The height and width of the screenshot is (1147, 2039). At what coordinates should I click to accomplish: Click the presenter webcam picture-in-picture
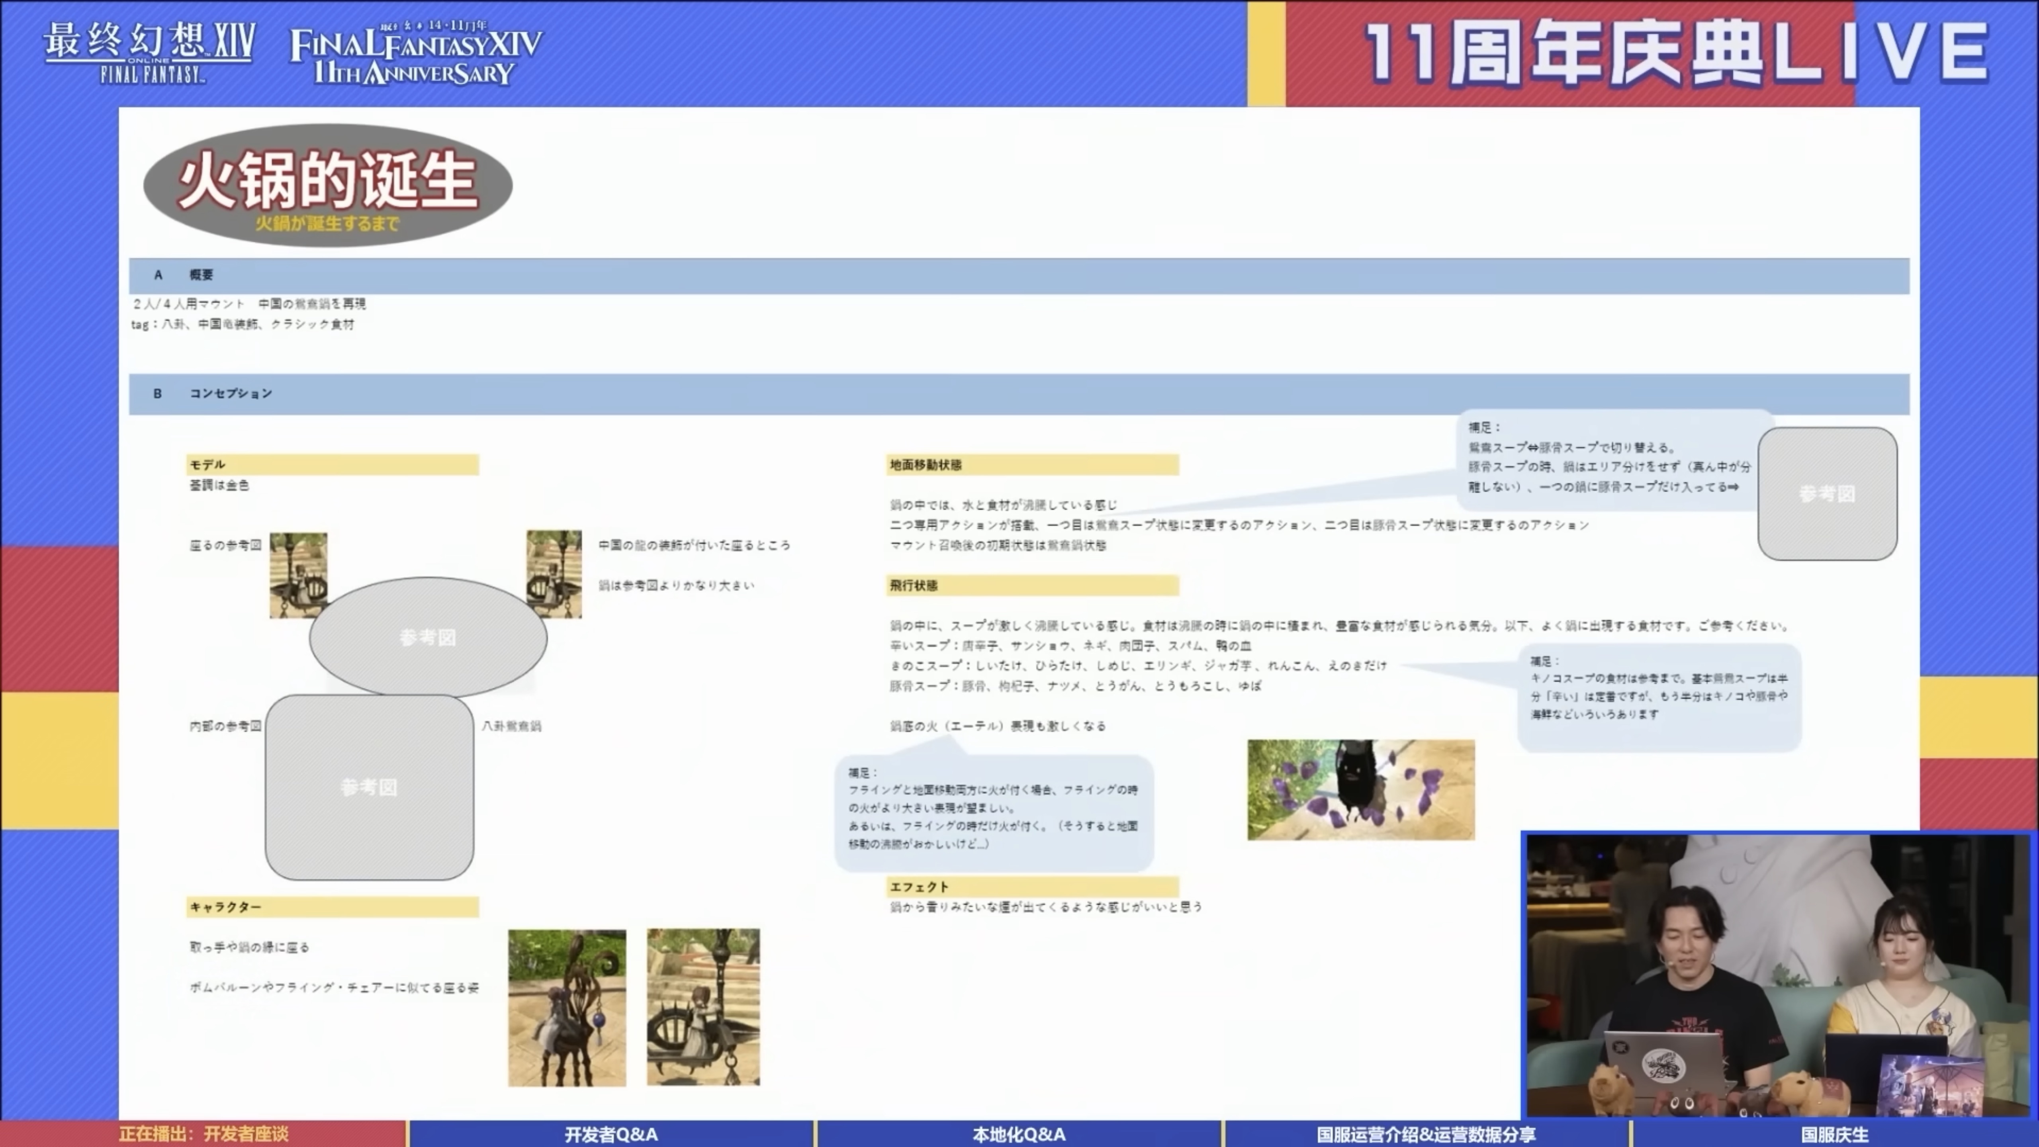click(x=1777, y=975)
